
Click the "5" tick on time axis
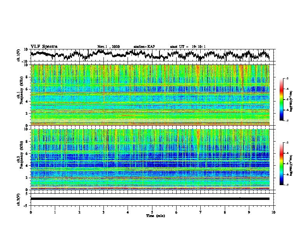point(152,212)
